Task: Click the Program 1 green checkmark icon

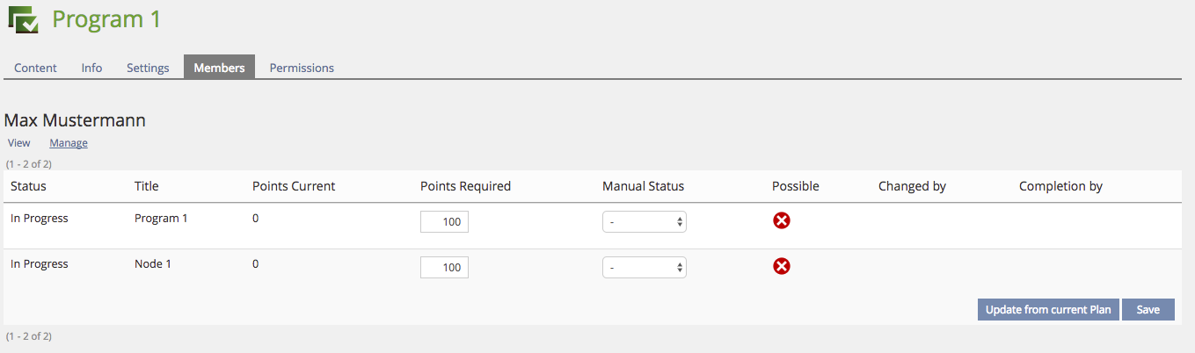Action: [23, 19]
